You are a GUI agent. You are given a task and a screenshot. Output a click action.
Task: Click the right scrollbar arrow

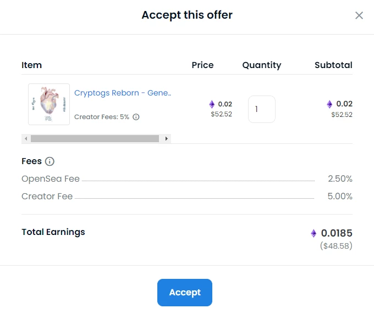(167, 138)
